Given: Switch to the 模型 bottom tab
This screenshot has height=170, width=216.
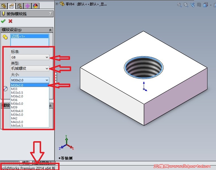Looking at the screenshot, I should coord(26,162).
